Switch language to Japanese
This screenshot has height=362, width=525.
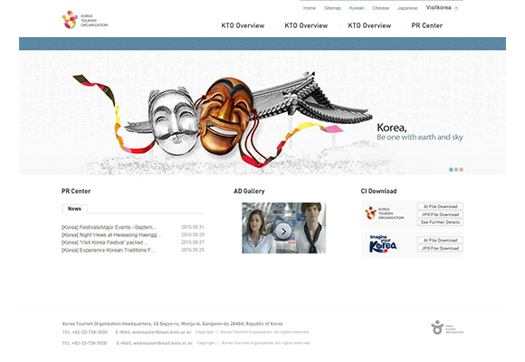(407, 8)
